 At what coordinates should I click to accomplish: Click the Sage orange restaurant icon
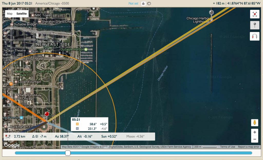[x=11, y=84]
